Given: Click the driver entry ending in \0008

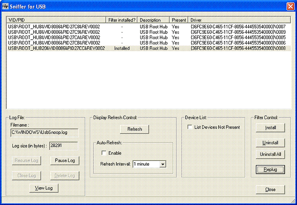Looking at the screenshot, I should tap(238, 48).
